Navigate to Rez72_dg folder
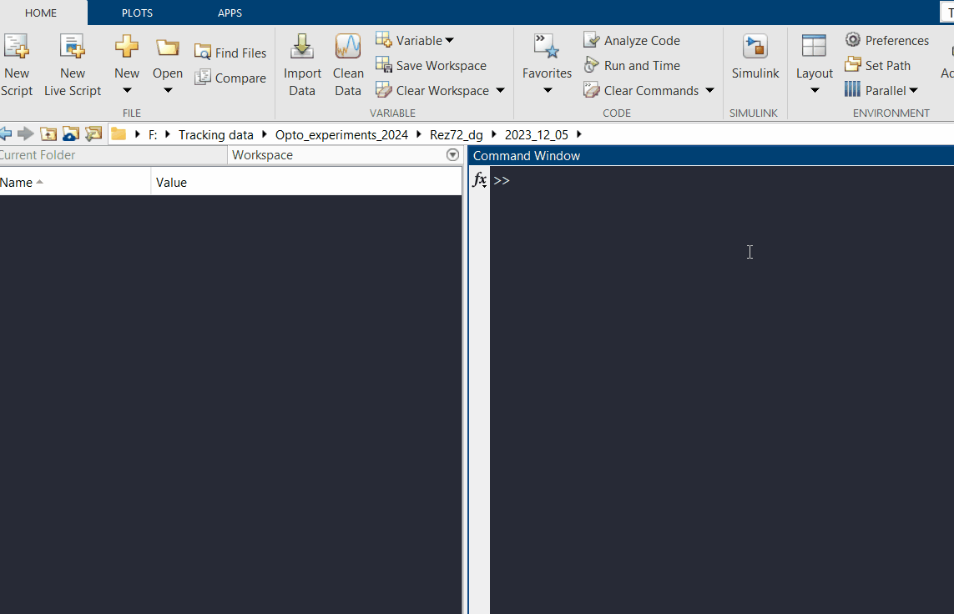The image size is (954, 614). pyautogui.click(x=457, y=134)
